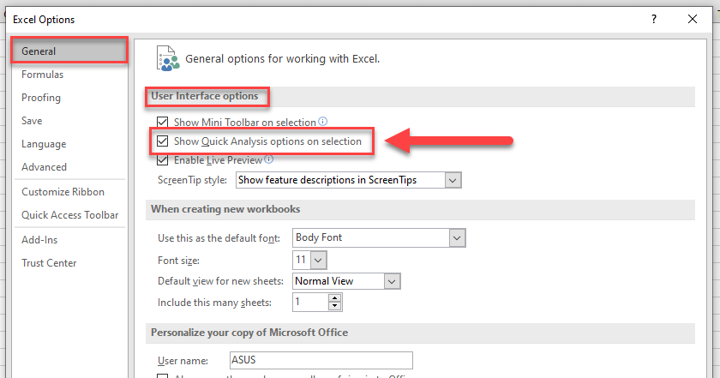Click the General options header icon

tap(168, 58)
